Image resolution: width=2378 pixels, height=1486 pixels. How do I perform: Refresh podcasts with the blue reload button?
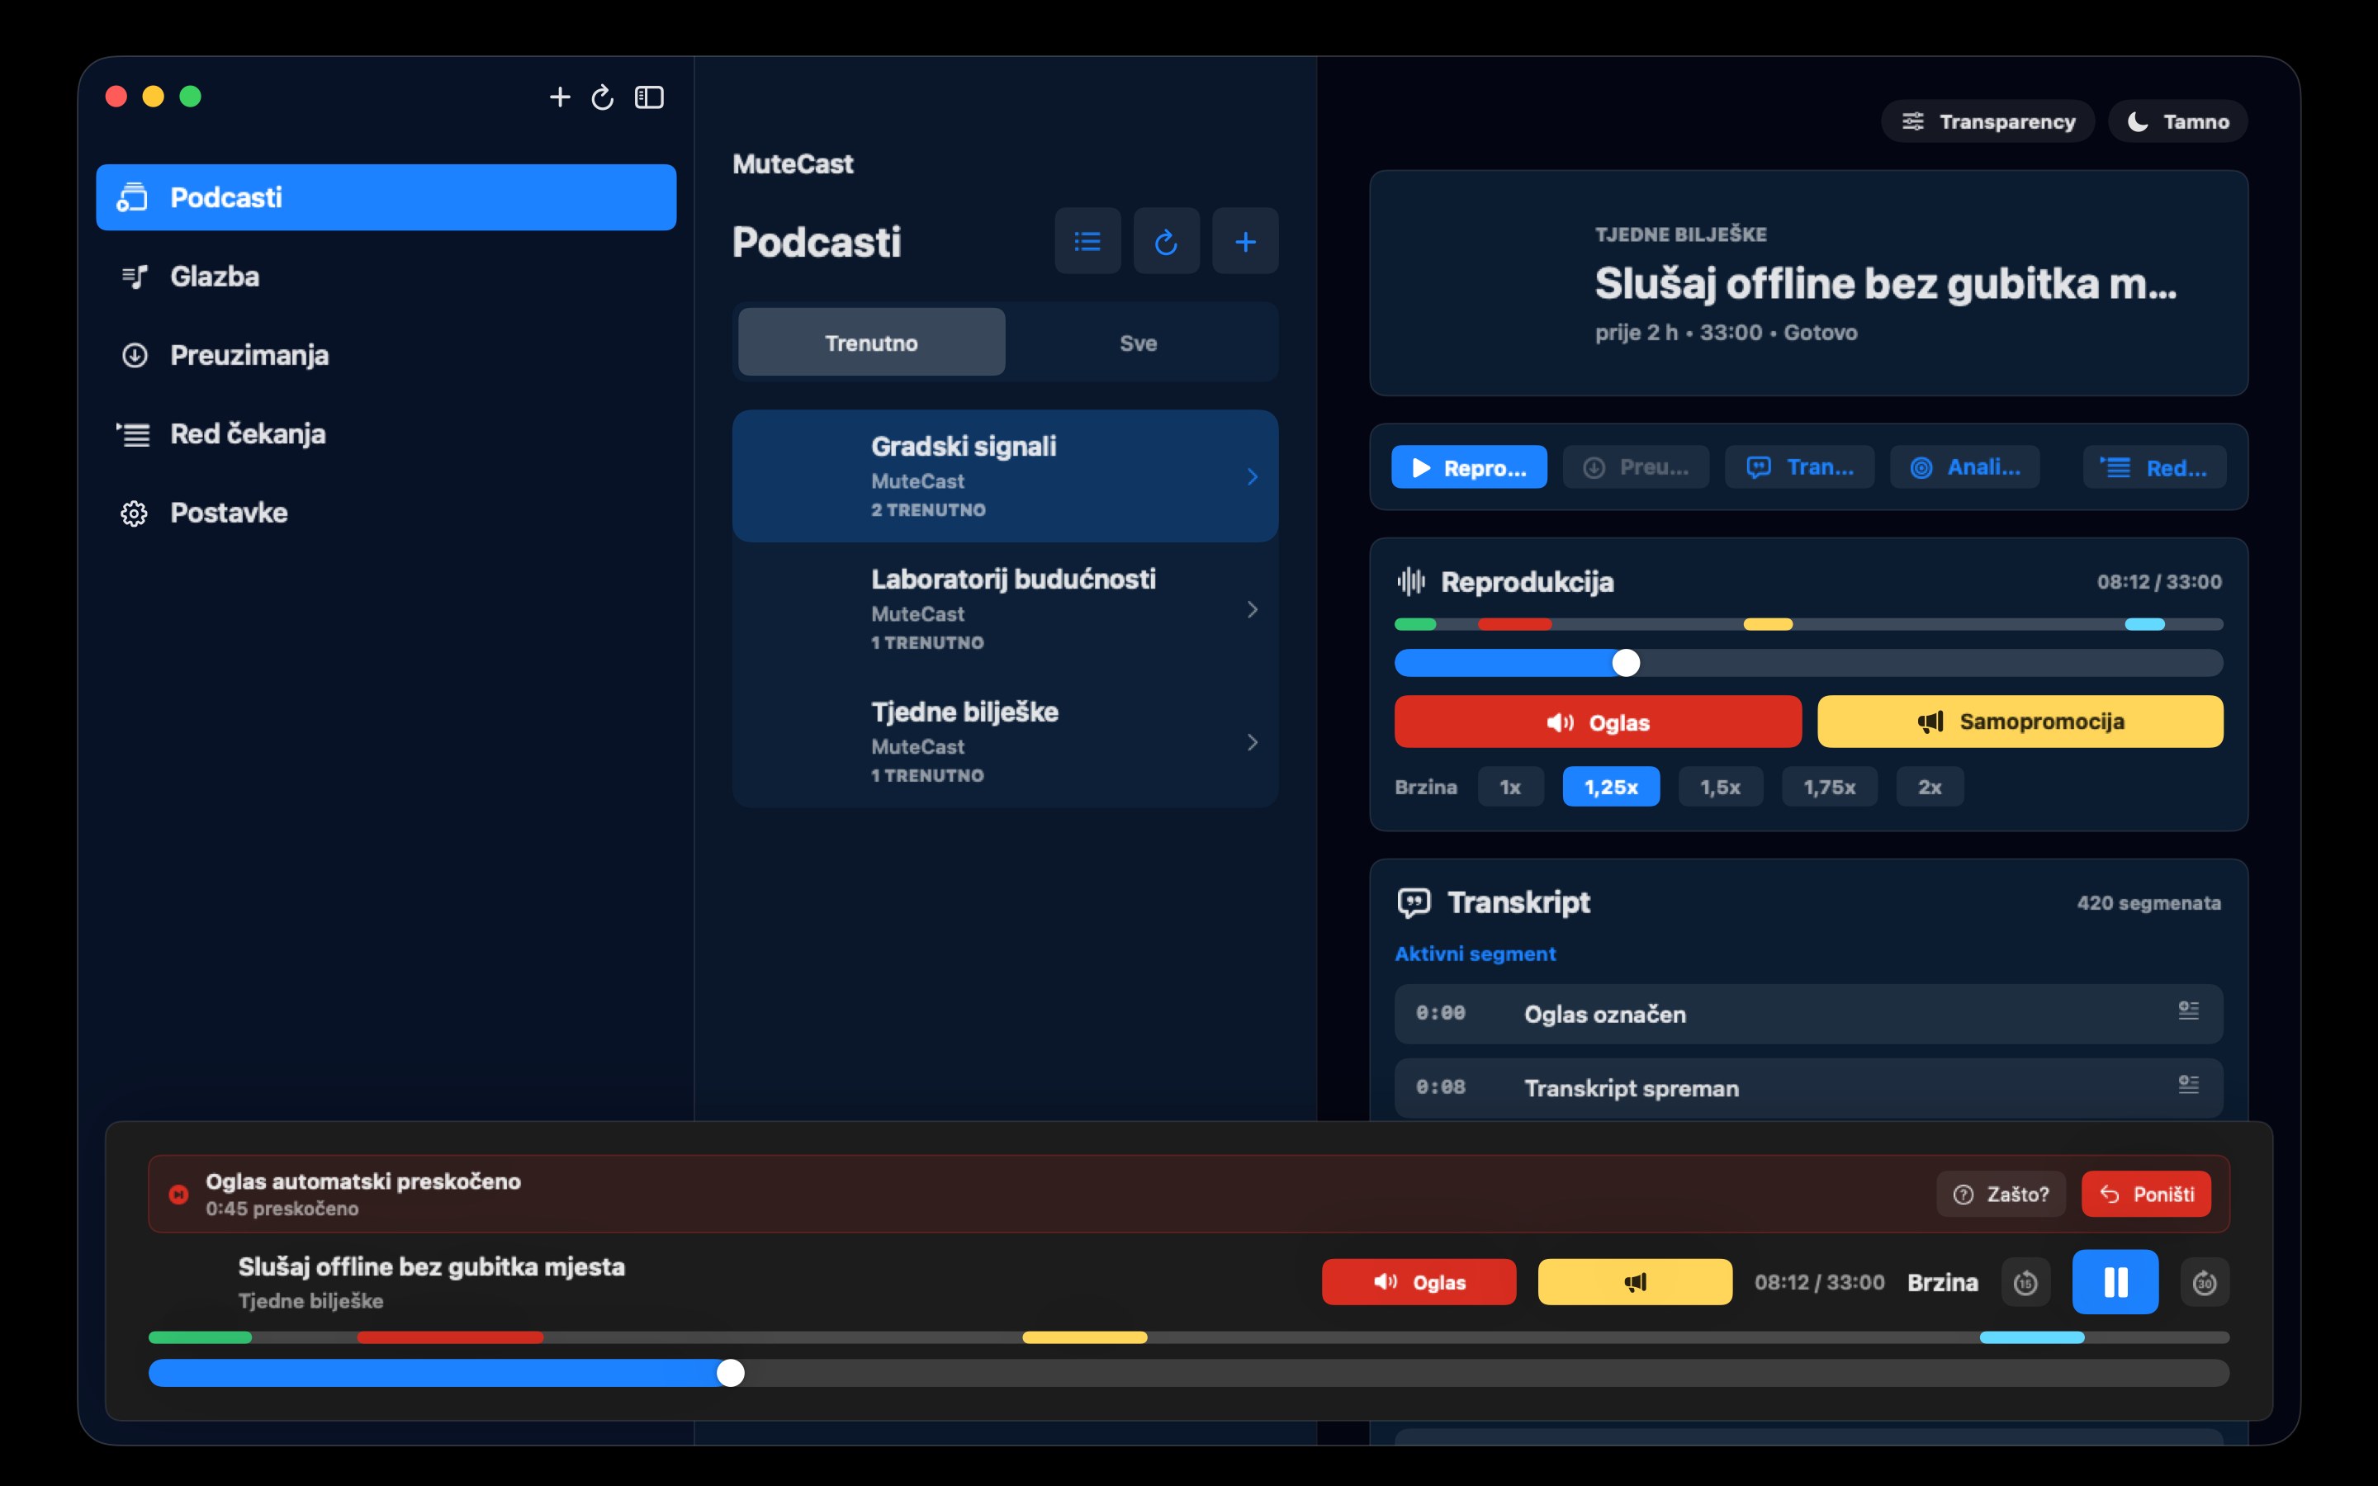(1165, 241)
